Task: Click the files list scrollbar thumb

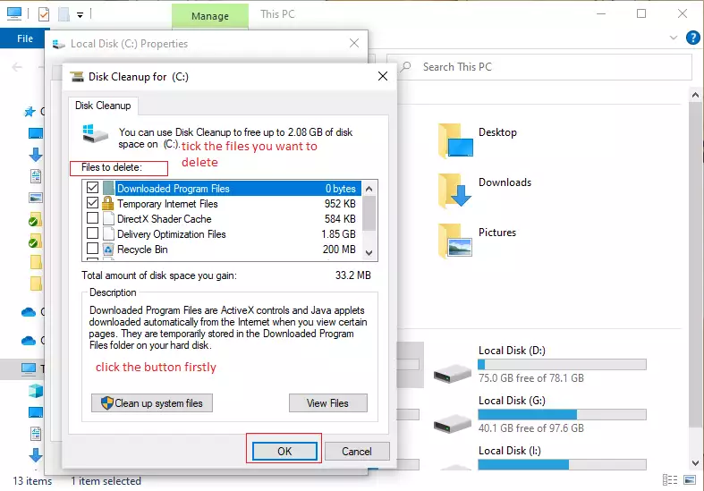Action: pos(369,213)
